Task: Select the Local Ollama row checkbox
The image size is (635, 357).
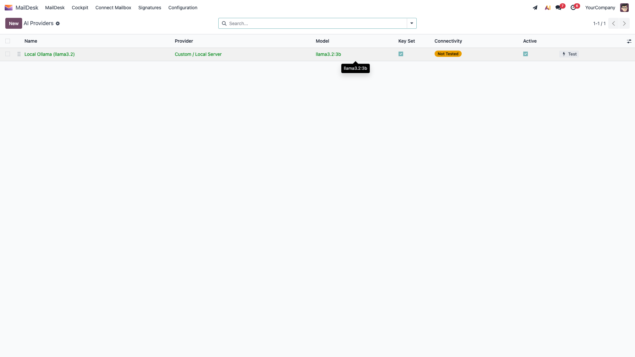Action: pos(8,54)
